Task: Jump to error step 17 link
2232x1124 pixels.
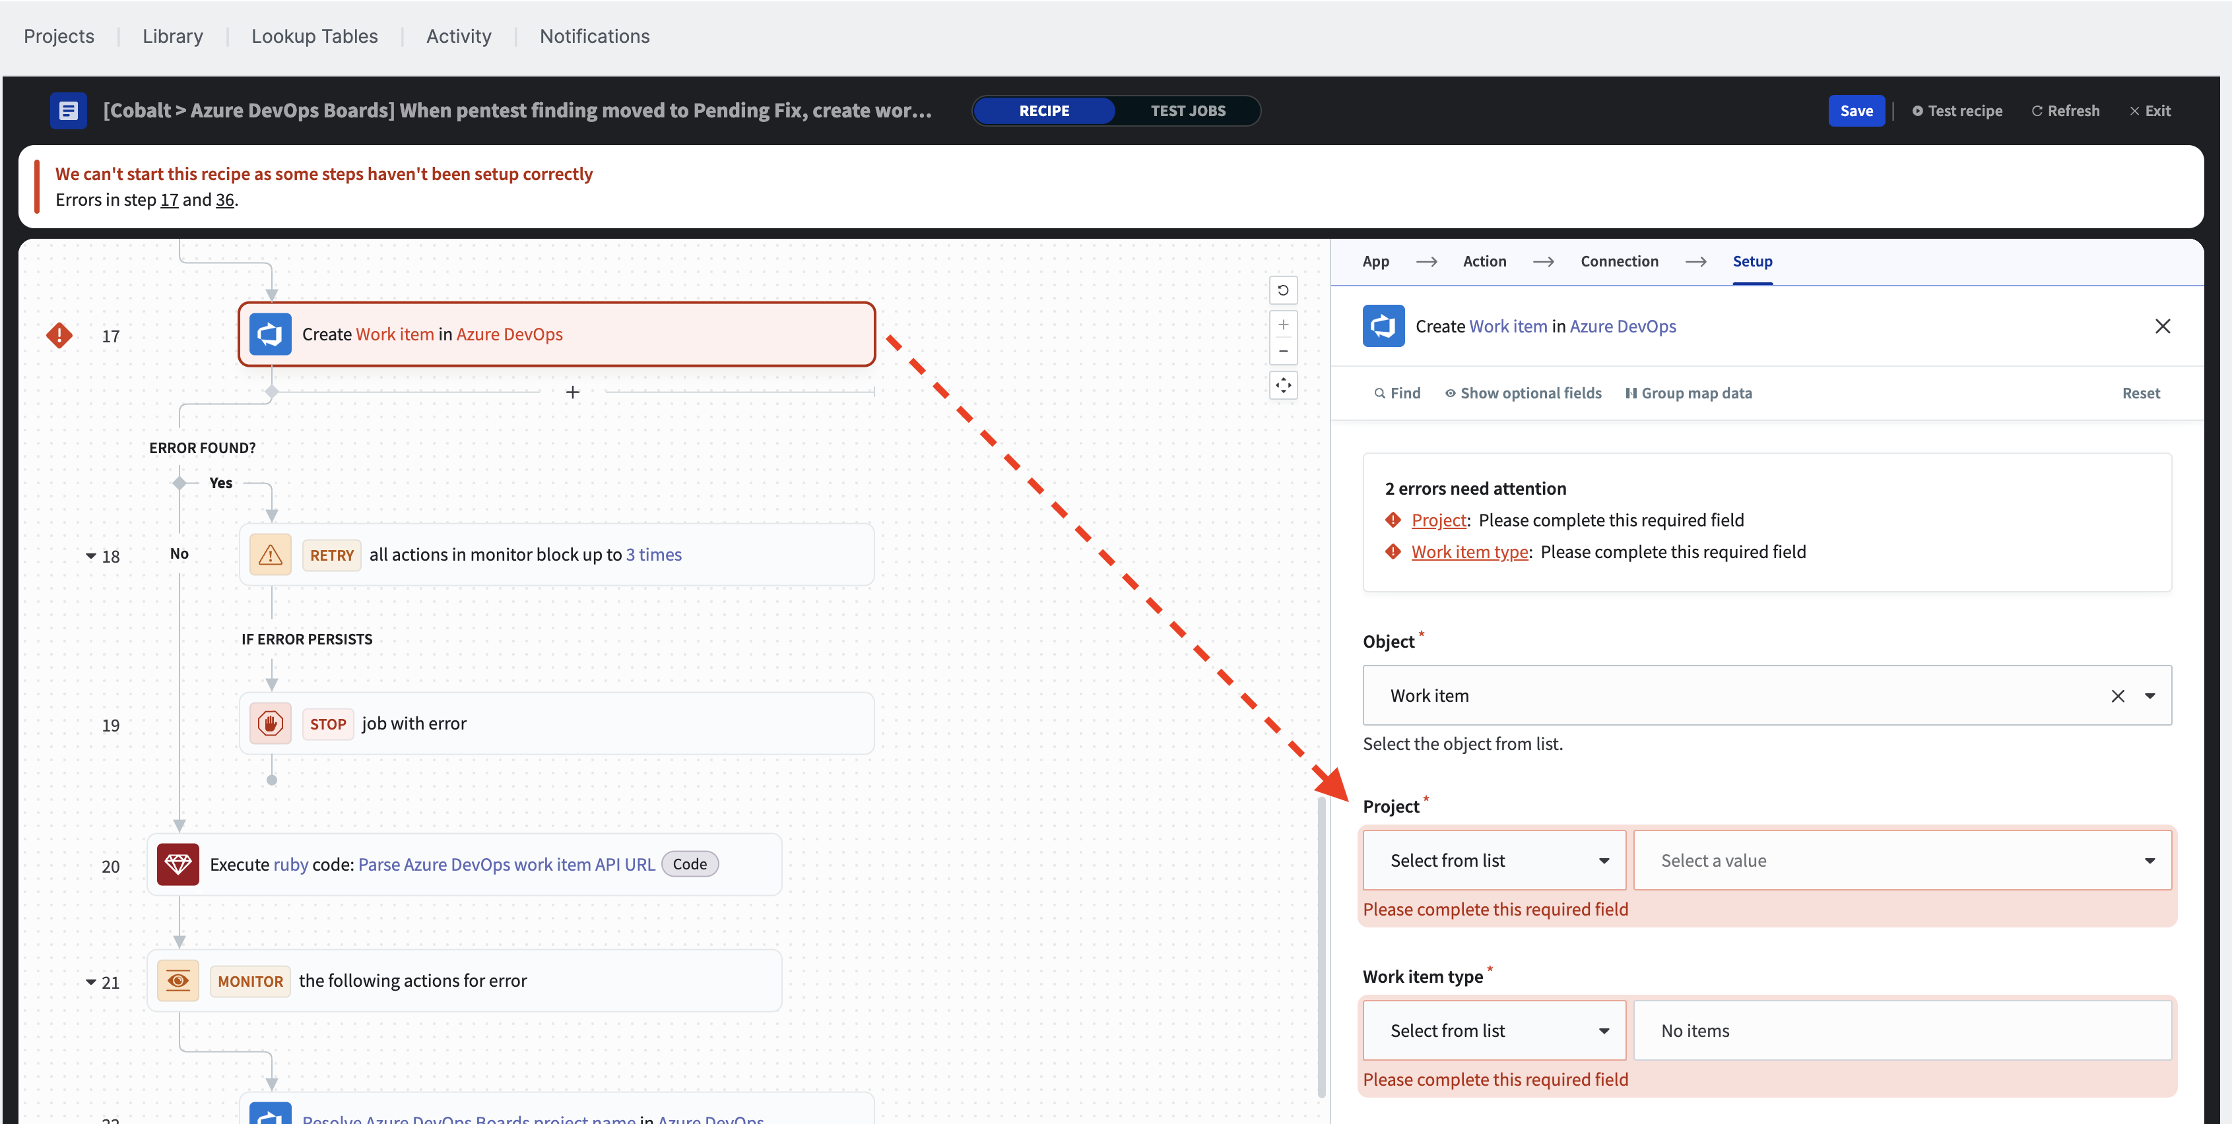Action: (169, 200)
